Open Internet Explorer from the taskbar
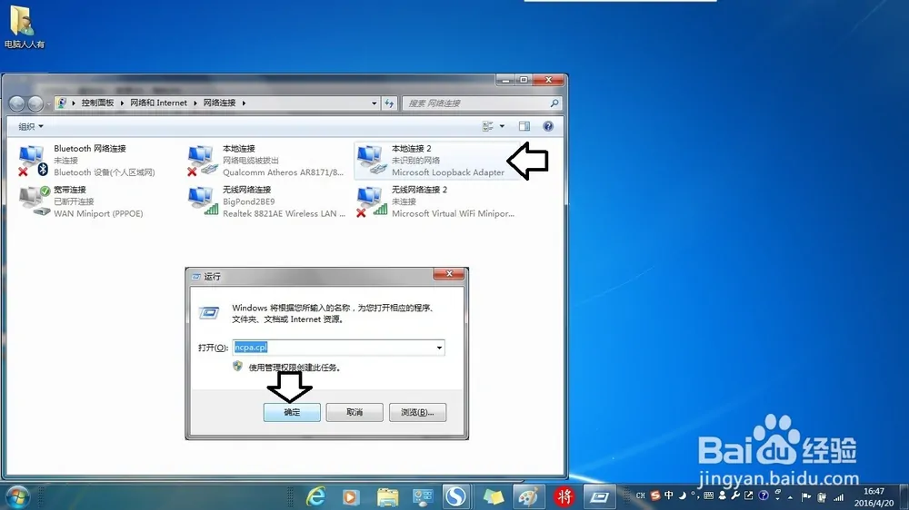This screenshot has width=909, height=510. tap(315, 496)
